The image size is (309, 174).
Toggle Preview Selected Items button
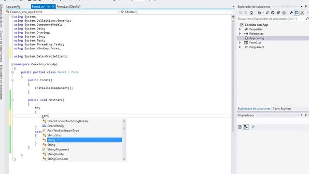pyautogui.click(x=296, y=13)
